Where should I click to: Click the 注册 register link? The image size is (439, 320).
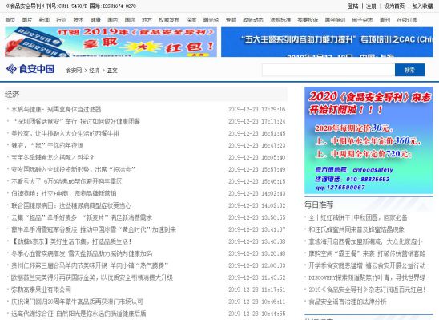(371, 6)
